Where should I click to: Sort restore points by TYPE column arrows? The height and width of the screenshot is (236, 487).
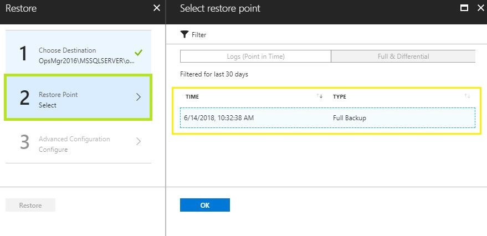pyautogui.click(x=467, y=96)
